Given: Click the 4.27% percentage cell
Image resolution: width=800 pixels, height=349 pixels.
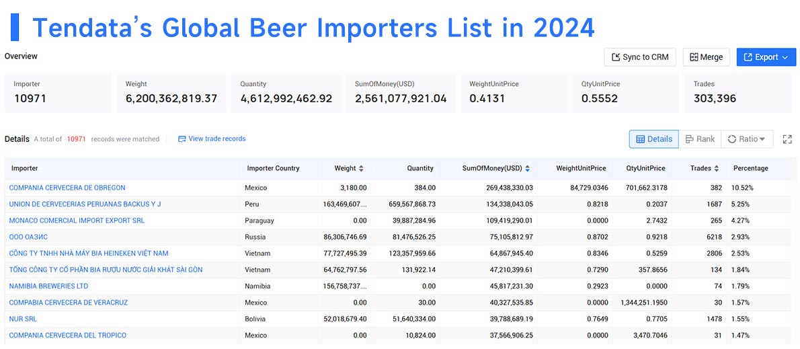Looking at the screenshot, I should point(742,221).
